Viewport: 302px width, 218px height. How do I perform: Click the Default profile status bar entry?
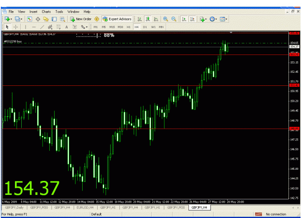pos(96,214)
